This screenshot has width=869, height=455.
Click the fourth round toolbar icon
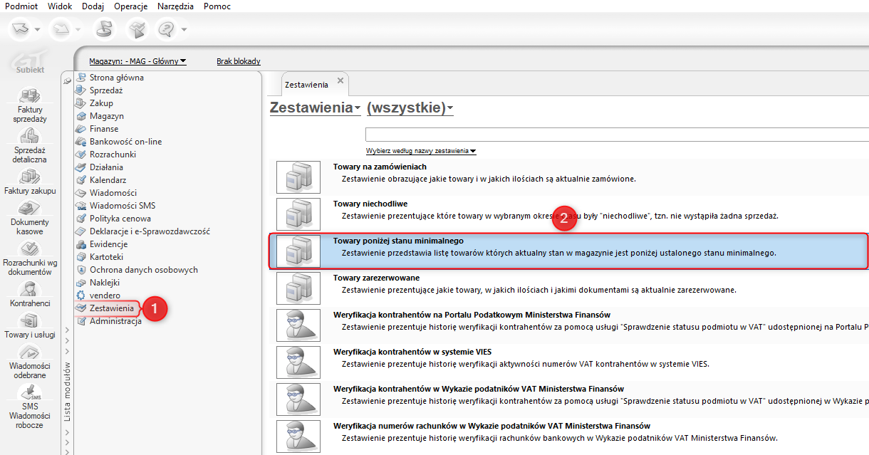(x=138, y=29)
